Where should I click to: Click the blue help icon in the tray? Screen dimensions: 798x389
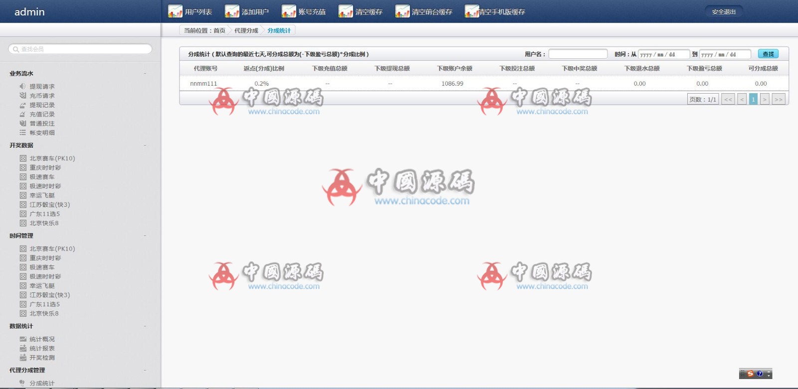760,374
